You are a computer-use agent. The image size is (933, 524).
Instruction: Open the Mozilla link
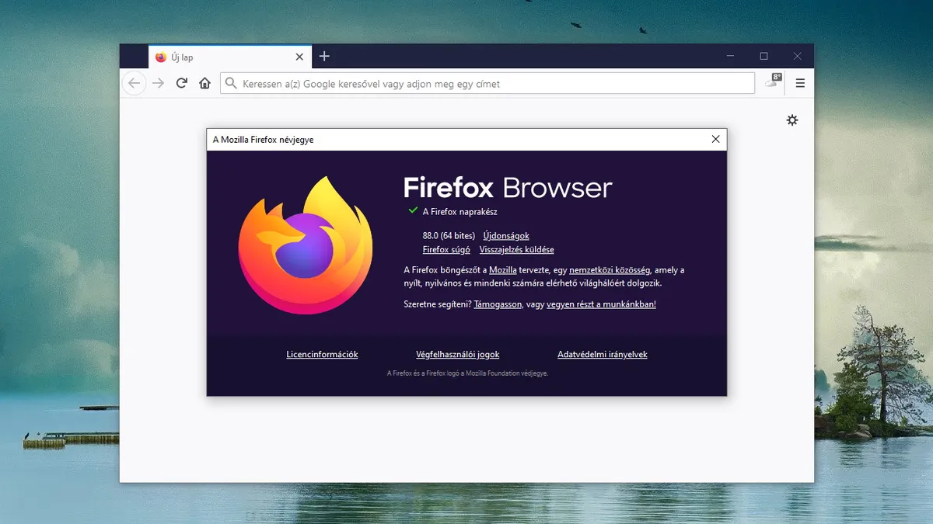(501, 270)
